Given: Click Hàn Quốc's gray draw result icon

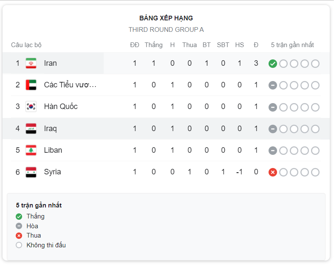Looking at the screenshot, I should point(273,107).
